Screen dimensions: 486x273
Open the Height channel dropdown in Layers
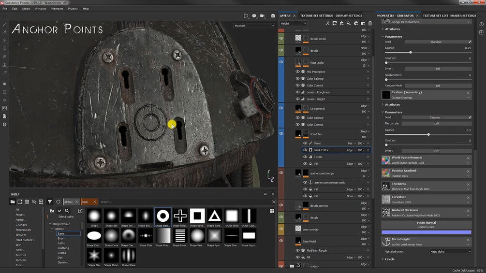(293, 23)
